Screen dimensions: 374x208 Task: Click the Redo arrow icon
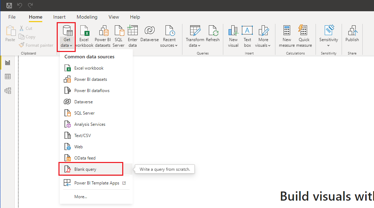pyautogui.click(x=30, y=5)
